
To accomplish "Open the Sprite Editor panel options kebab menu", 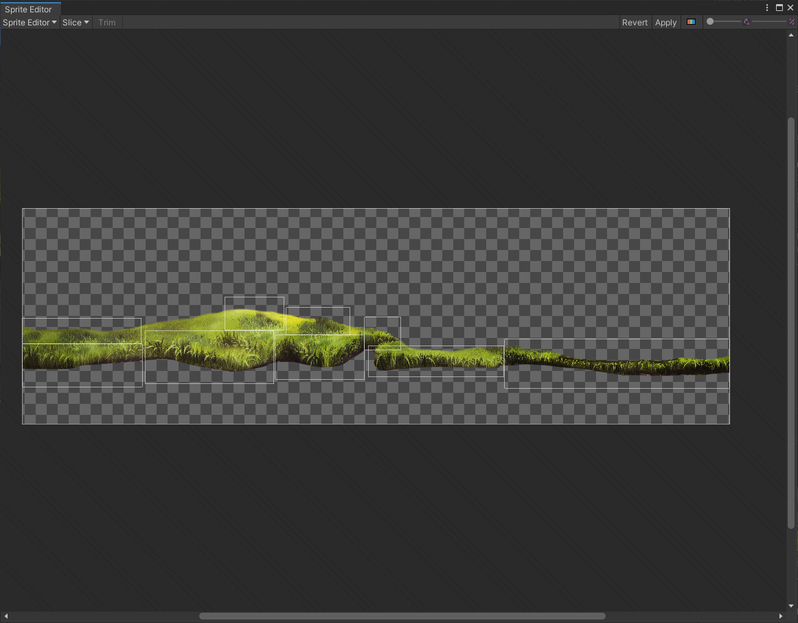I will point(767,8).
